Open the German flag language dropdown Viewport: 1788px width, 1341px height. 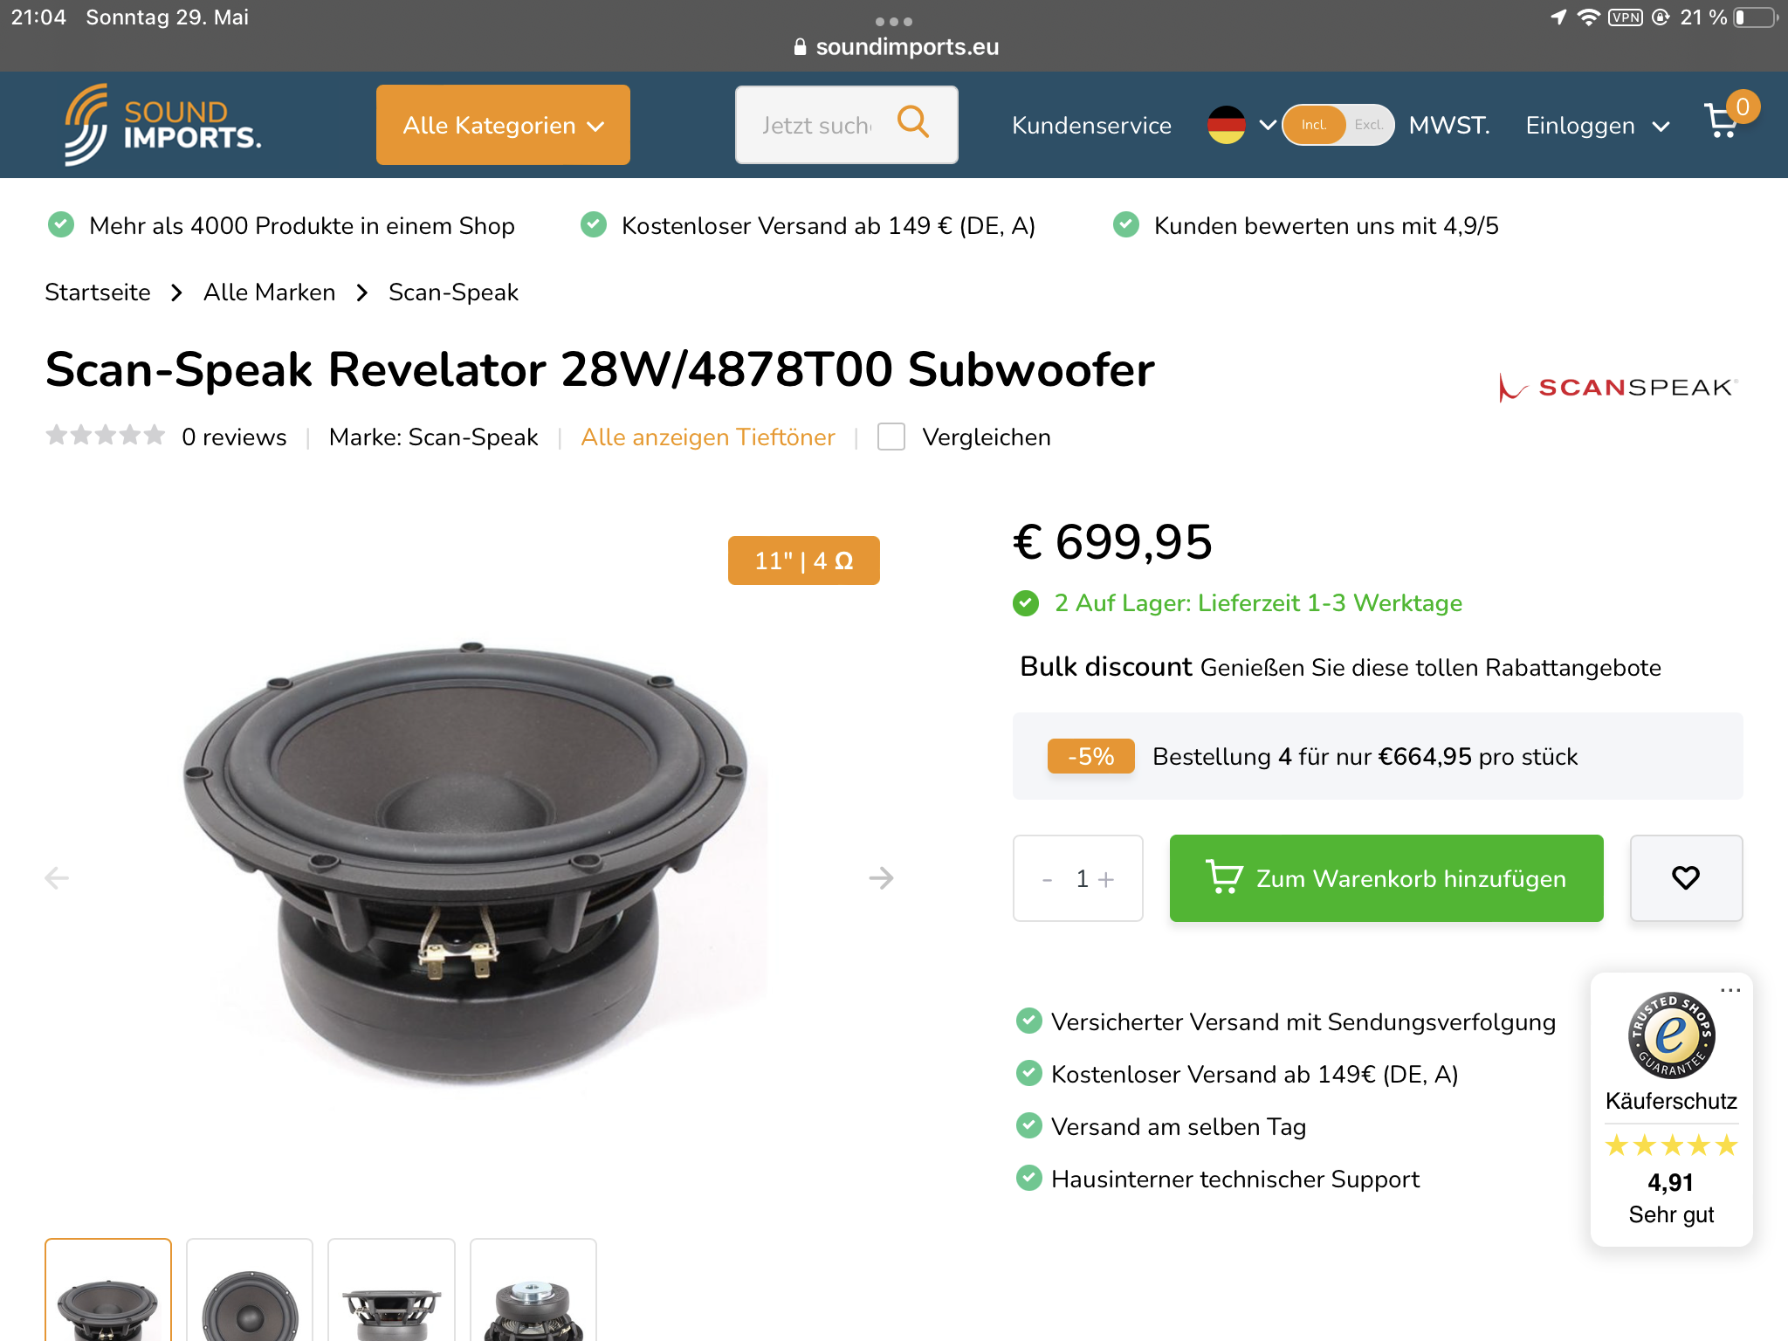pyautogui.click(x=1241, y=125)
